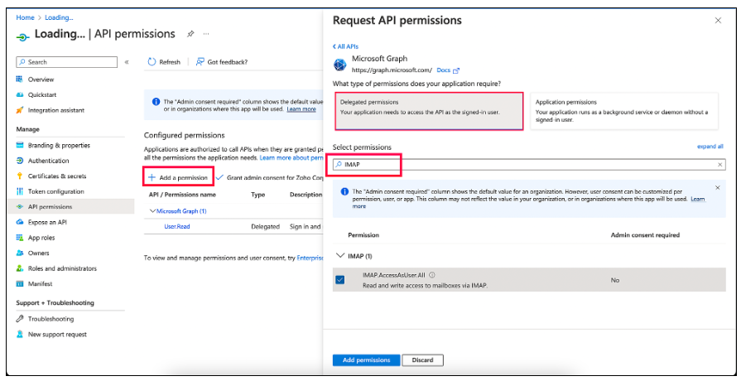
Task: Click the Discard button
Action: [x=422, y=360]
